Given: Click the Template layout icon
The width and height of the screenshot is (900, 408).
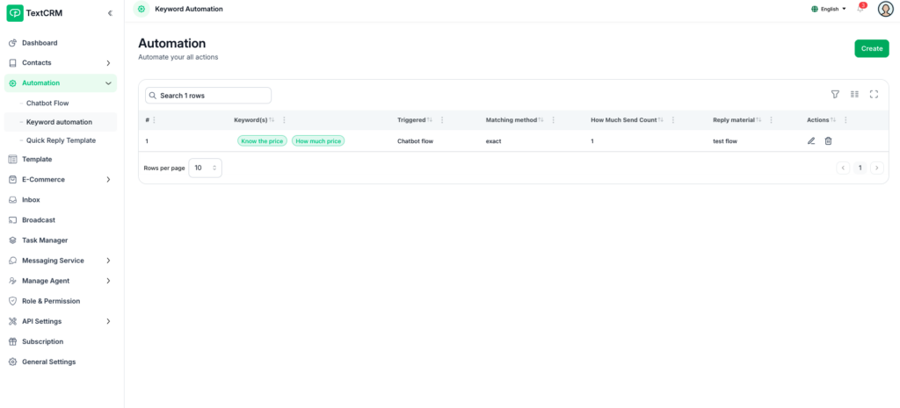Looking at the screenshot, I should [12, 160].
